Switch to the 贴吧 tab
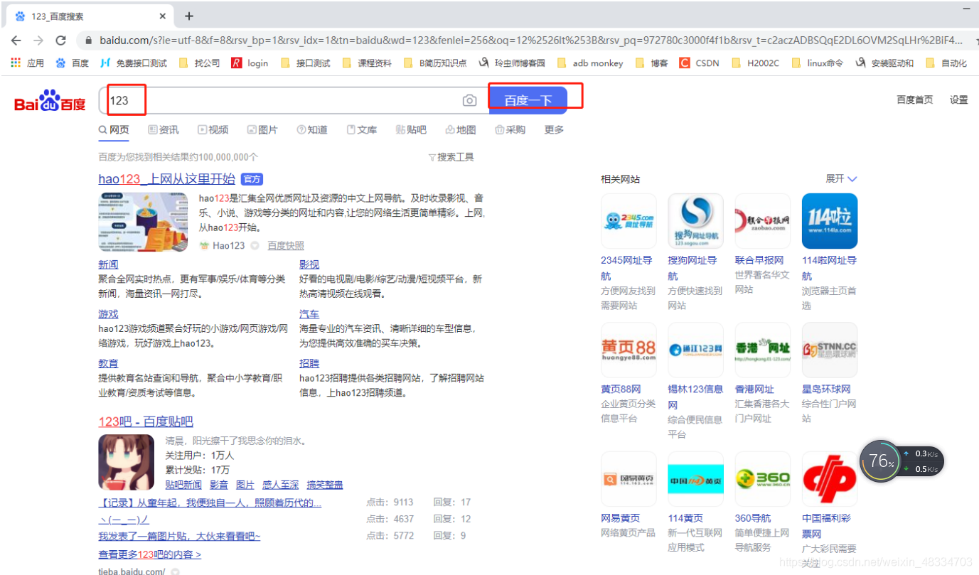Image resolution: width=979 pixels, height=575 pixels. coord(411,129)
